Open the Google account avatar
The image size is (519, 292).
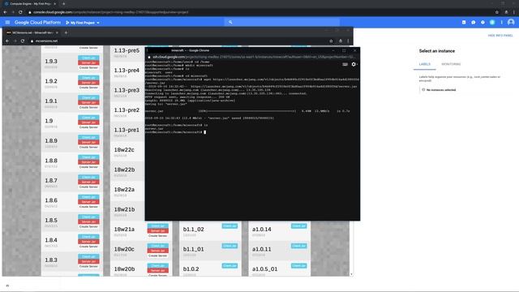pos(511,22)
